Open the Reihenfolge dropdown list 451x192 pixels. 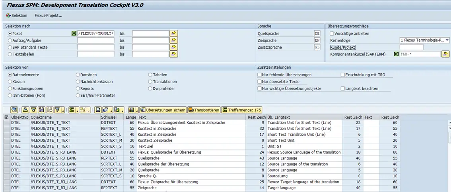tap(447, 40)
